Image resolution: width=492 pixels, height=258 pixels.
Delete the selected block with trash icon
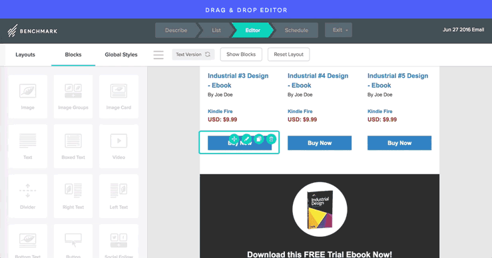(x=271, y=139)
